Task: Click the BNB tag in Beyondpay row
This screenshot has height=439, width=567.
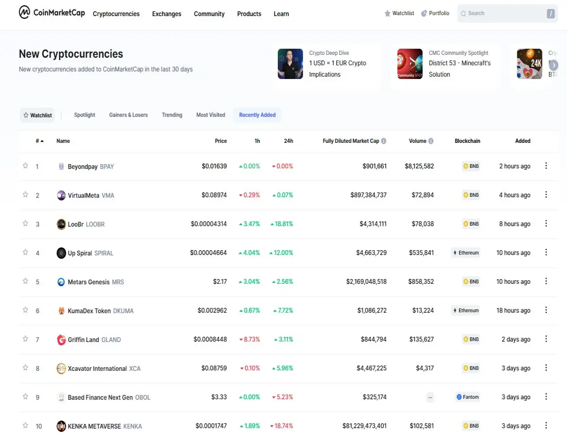Action: pos(471,167)
